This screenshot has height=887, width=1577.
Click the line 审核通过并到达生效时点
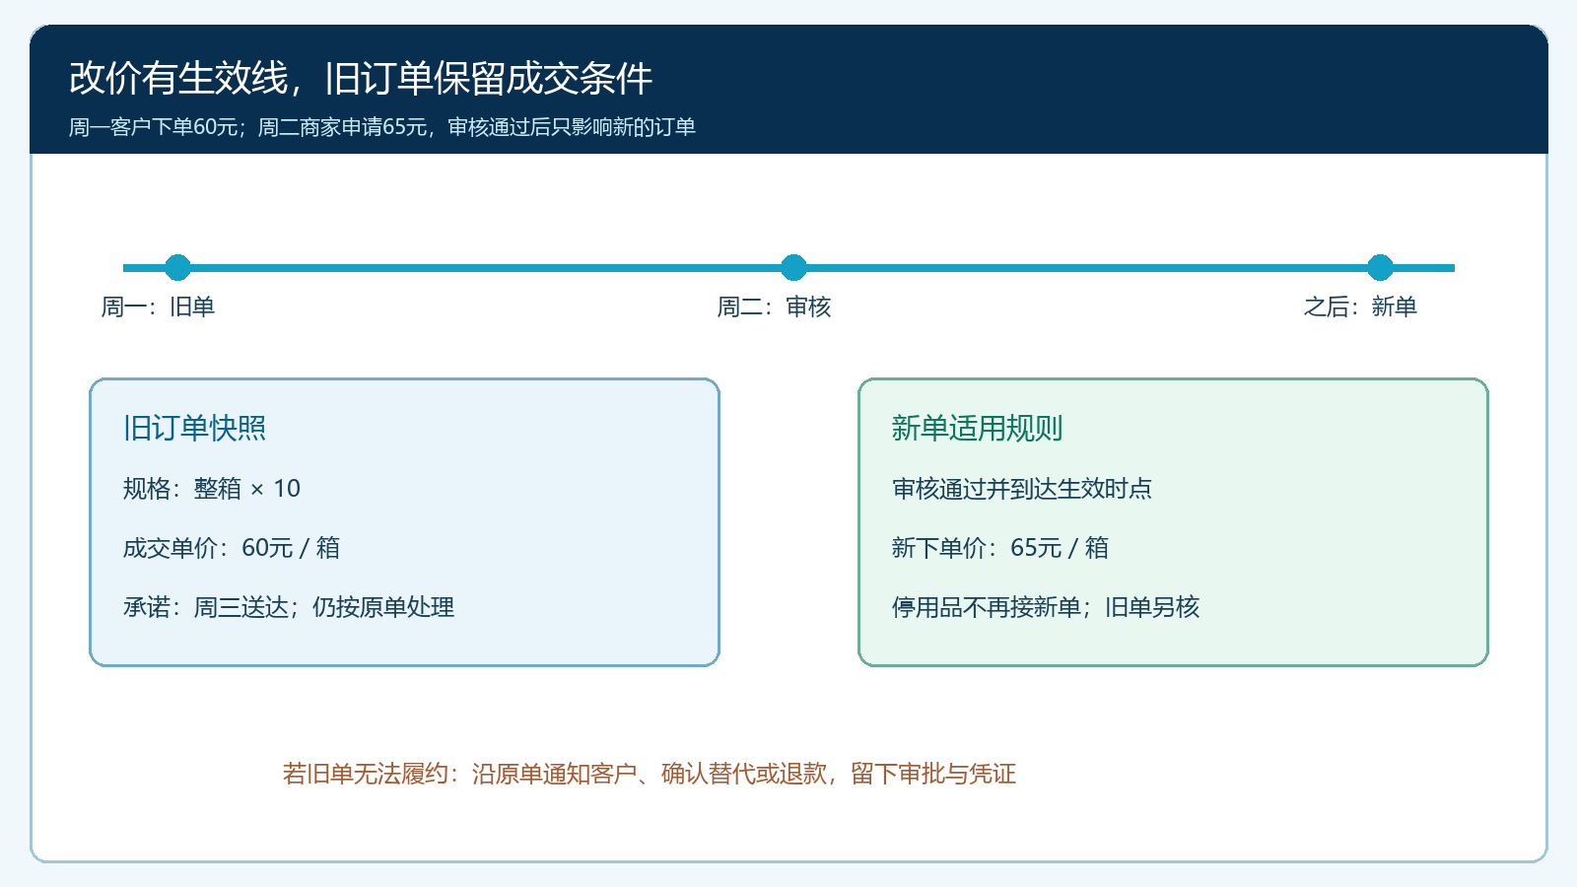[x=1022, y=489]
